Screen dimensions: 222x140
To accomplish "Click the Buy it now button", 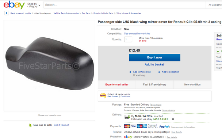I will (x=154, y=57).
